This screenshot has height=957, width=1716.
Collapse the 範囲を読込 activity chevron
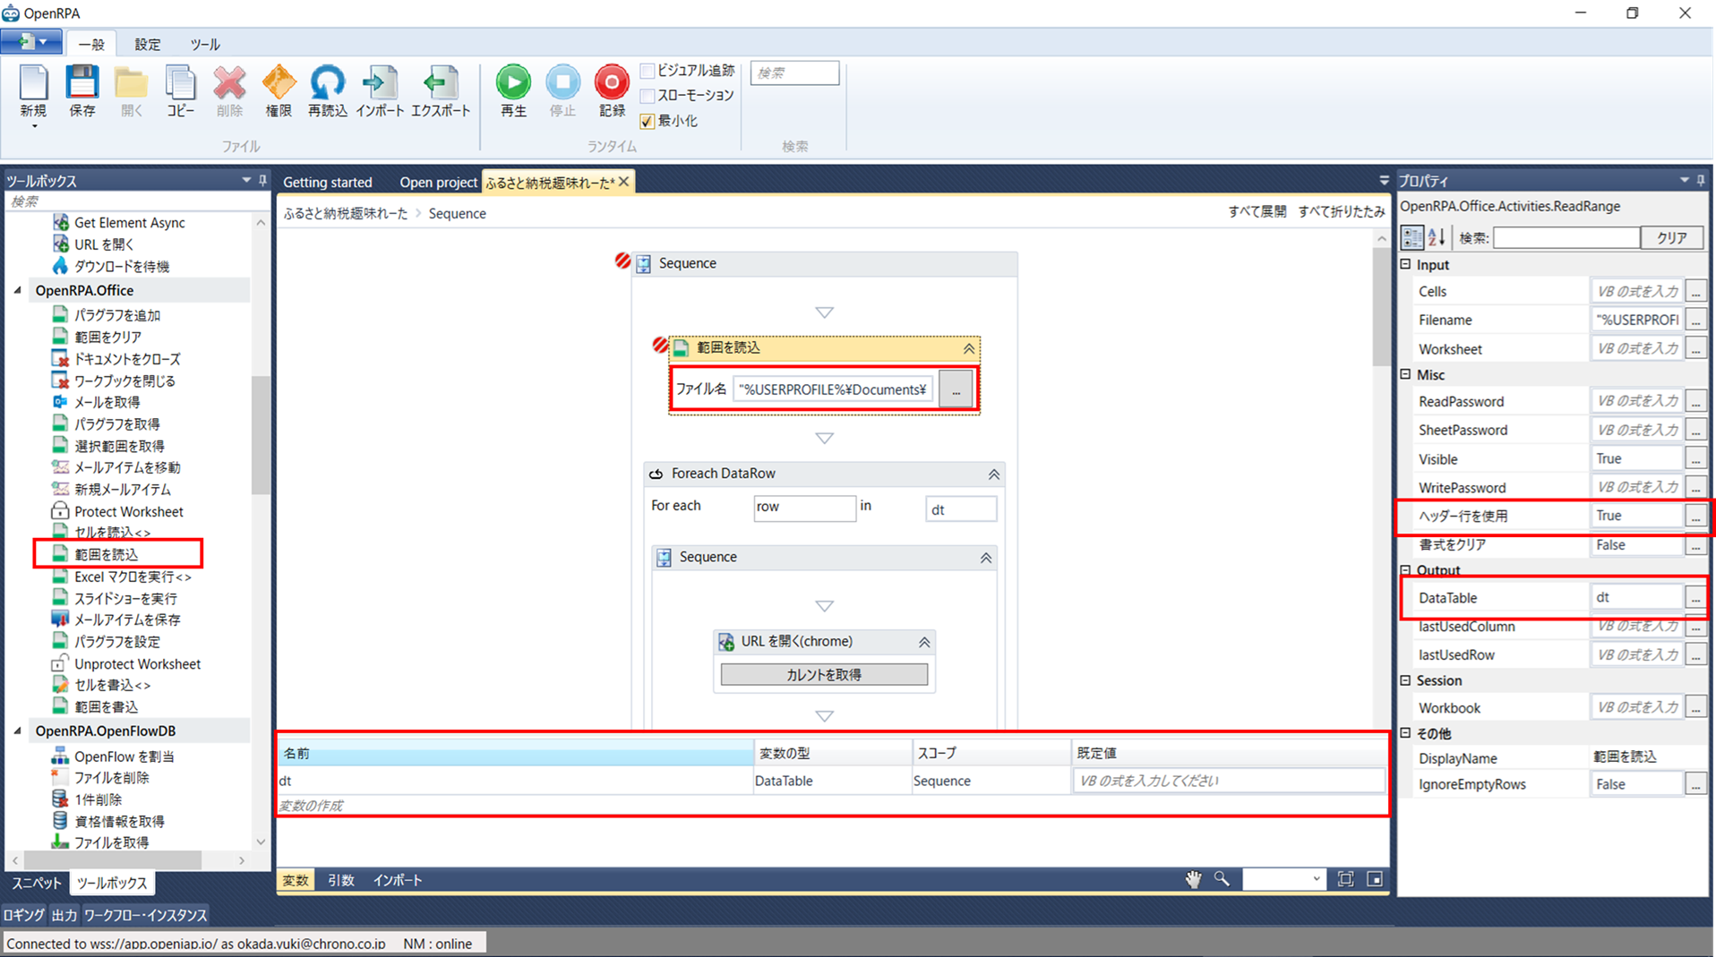[x=968, y=348]
